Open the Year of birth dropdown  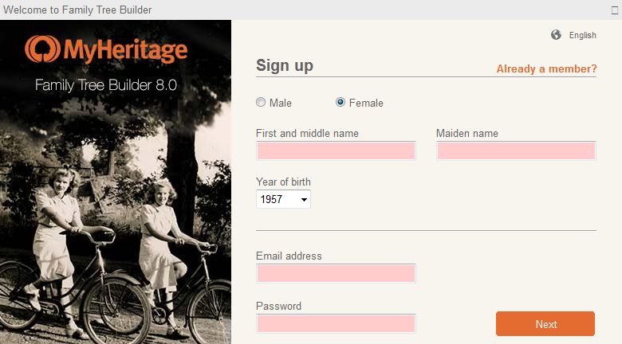(283, 199)
